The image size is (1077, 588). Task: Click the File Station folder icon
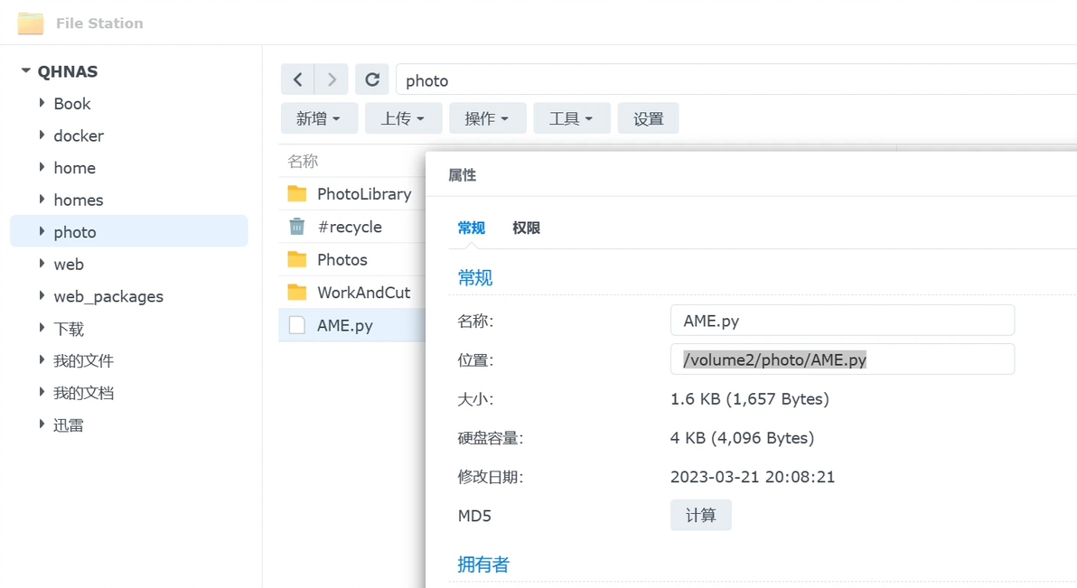click(x=30, y=23)
